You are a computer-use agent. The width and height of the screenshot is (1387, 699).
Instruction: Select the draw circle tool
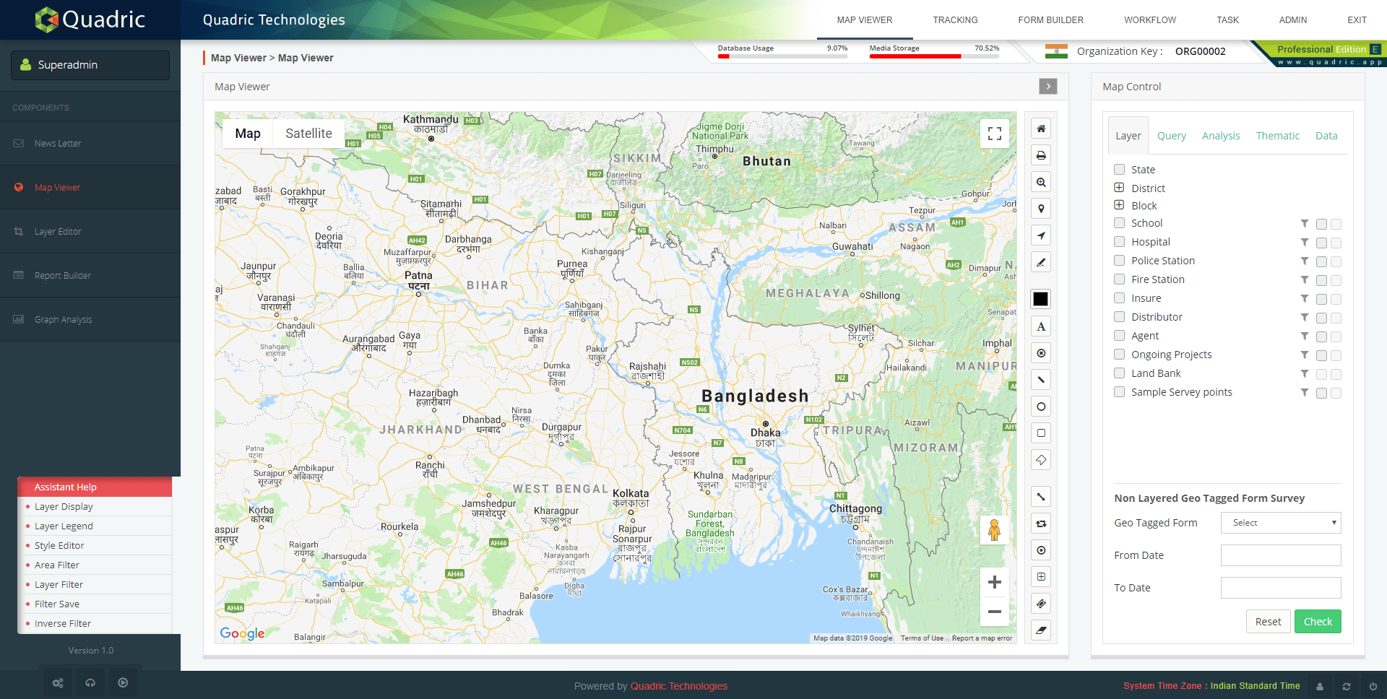[x=1041, y=407]
